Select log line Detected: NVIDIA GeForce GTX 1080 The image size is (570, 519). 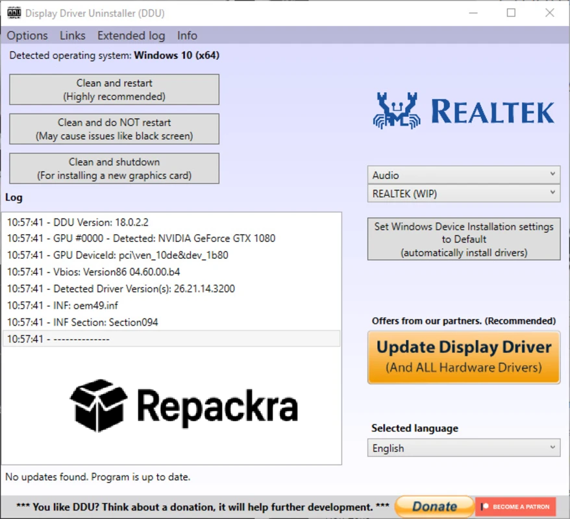(171, 239)
